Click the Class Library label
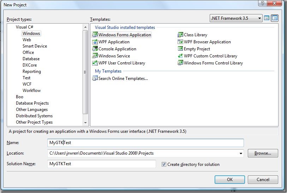 tap(196, 35)
